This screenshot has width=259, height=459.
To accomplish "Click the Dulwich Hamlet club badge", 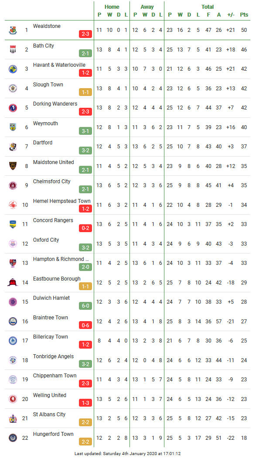I will click(13, 302).
